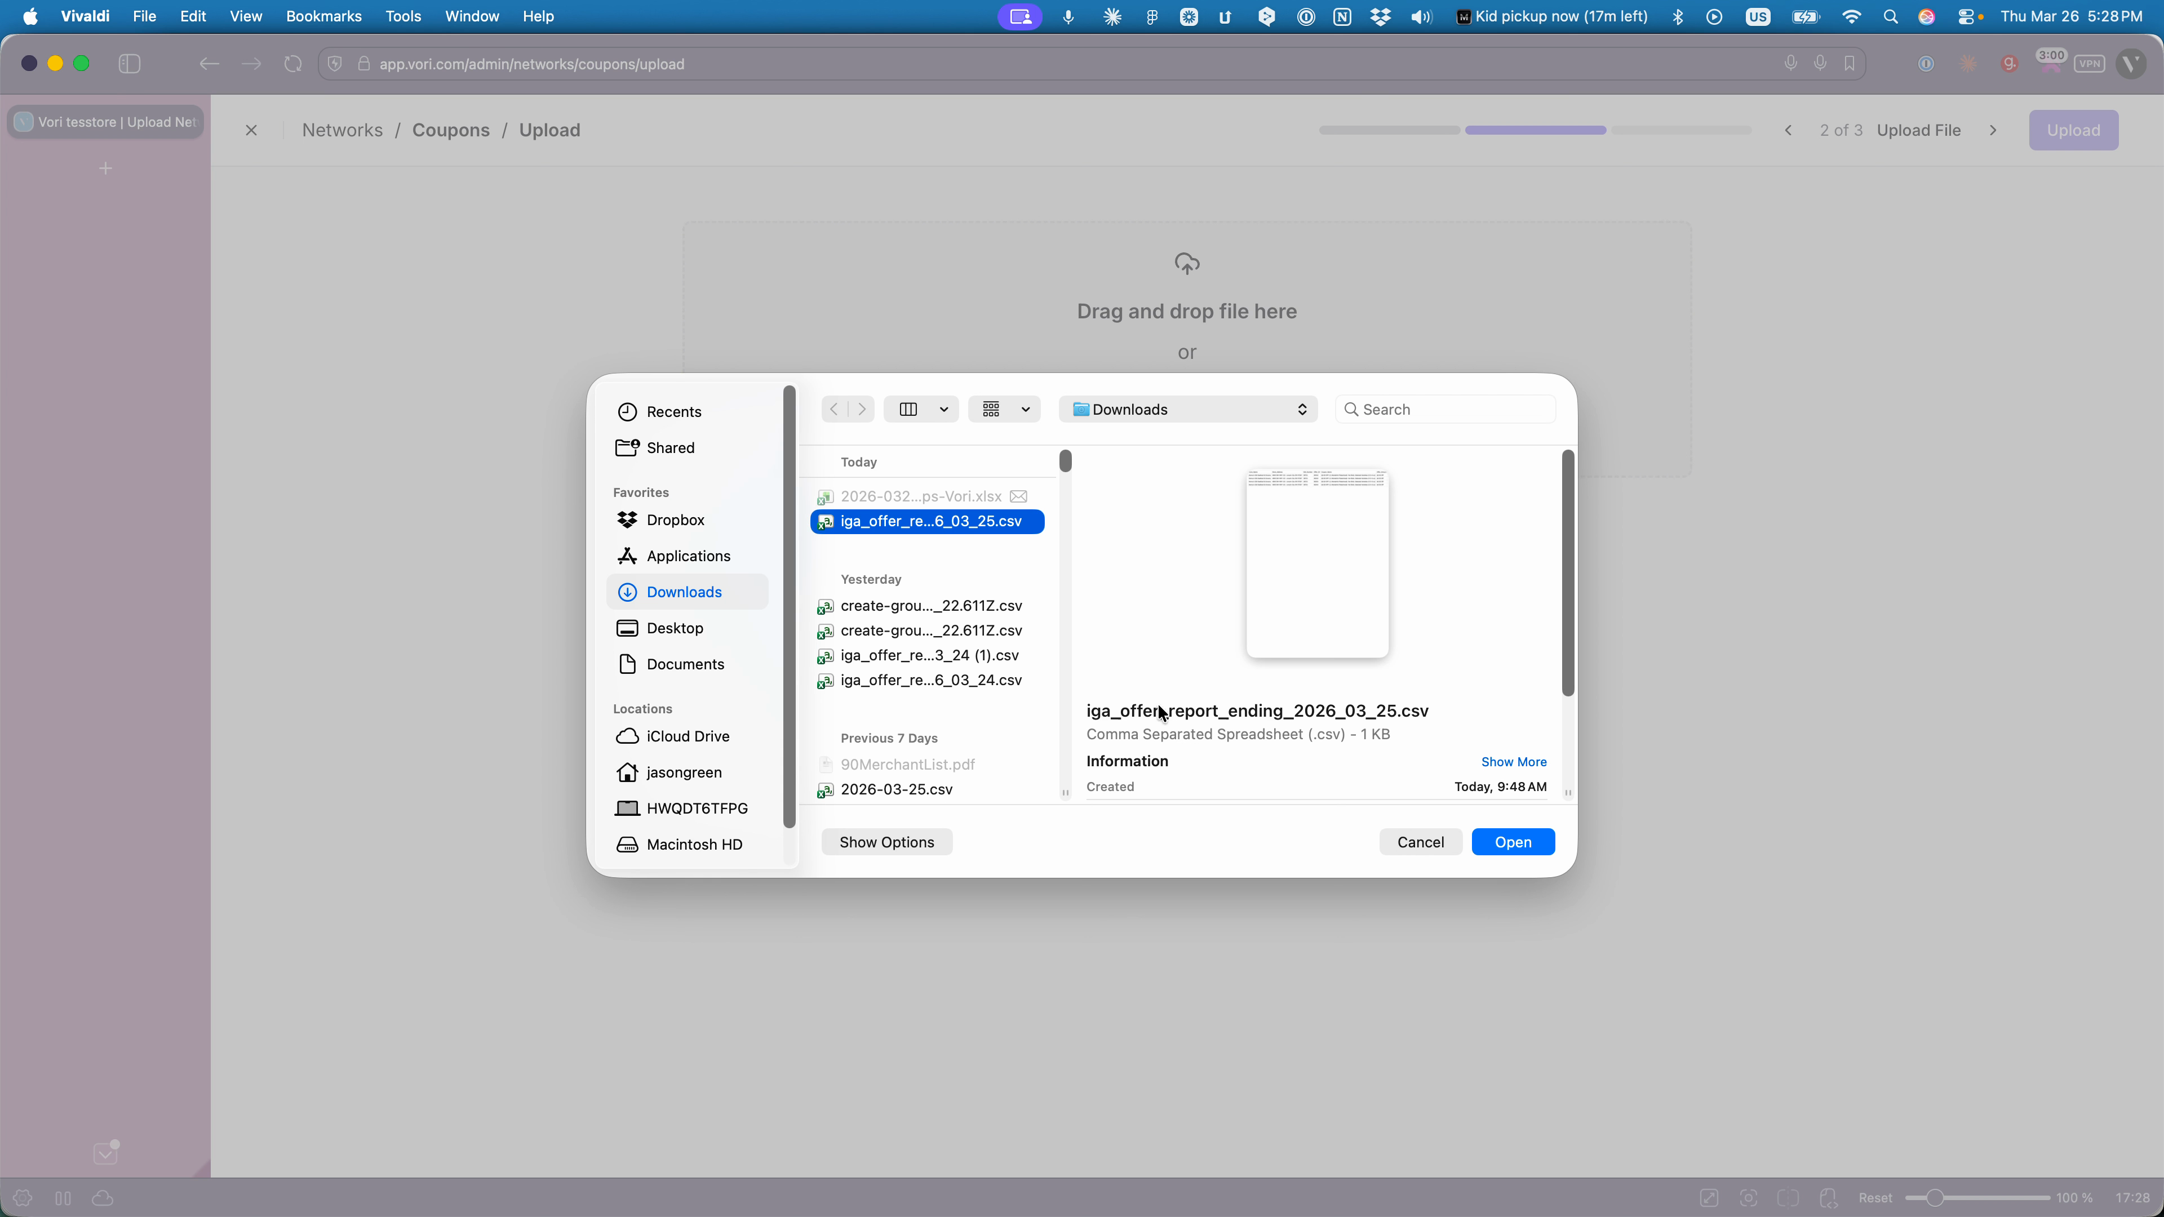This screenshot has width=2164, height=1217.
Task: Open the Tools menu
Action: [403, 16]
